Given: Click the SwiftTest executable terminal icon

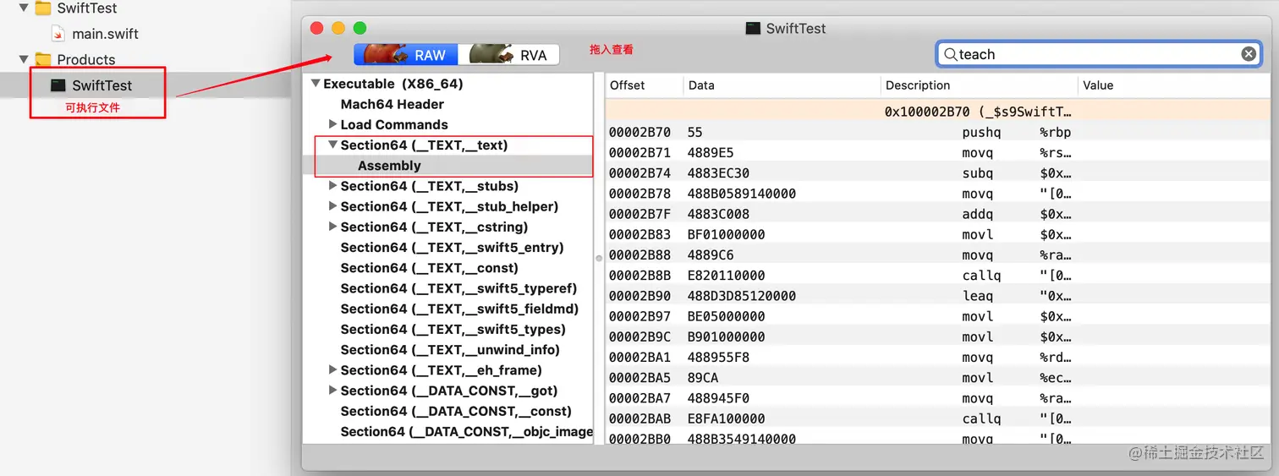Looking at the screenshot, I should 58,85.
